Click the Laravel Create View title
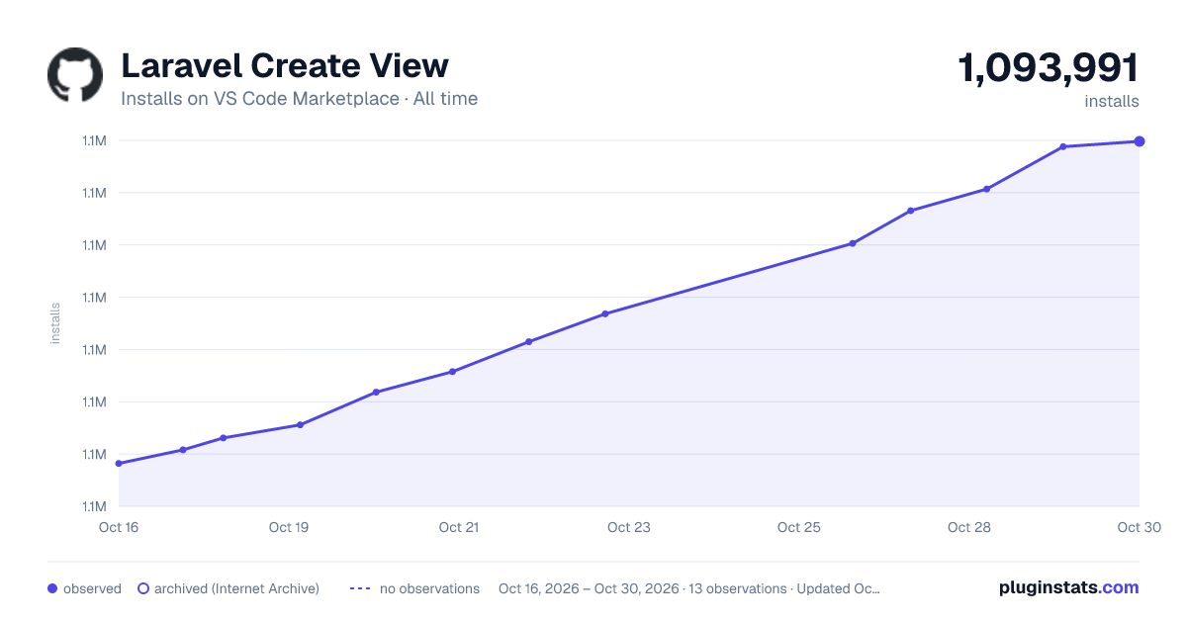The width and height of the screenshot is (1187, 623). pyautogui.click(x=285, y=65)
